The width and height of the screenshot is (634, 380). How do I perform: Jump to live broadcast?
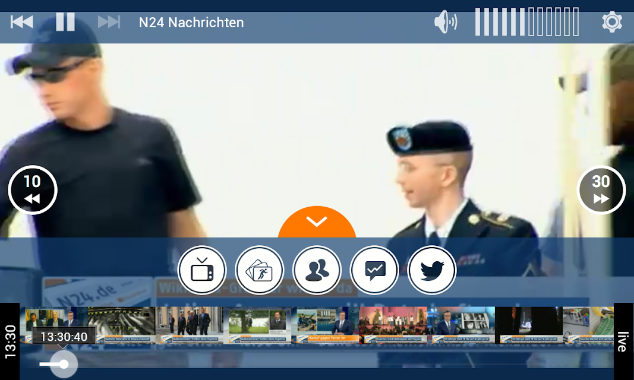coord(623,341)
